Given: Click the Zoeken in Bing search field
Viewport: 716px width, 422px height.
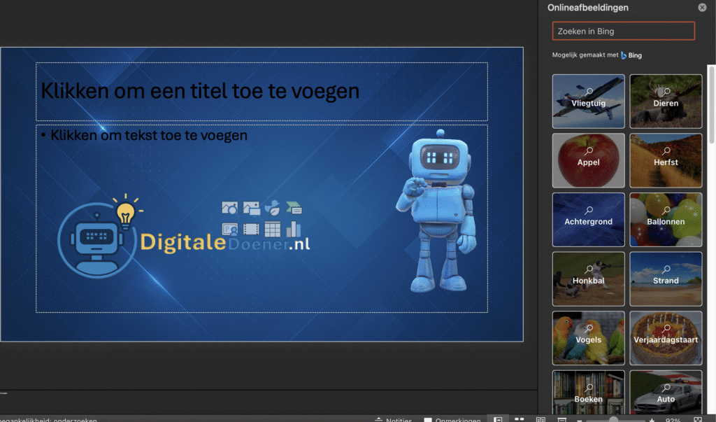Looking at the screenshot, I should click(623, 31).
